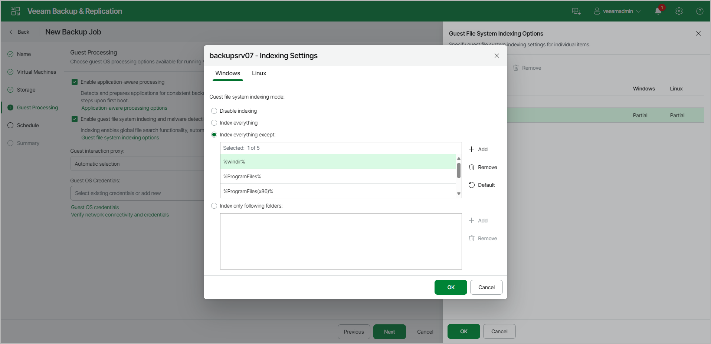Toggle Enable guest file system indexing checkbox
This screenshot has width=711, height=344.
pos(75,119)
